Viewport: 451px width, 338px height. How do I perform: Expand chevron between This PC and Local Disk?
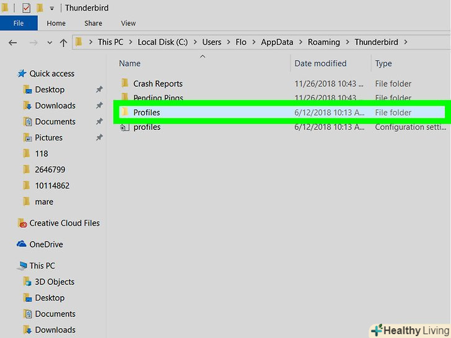point(131,42)
